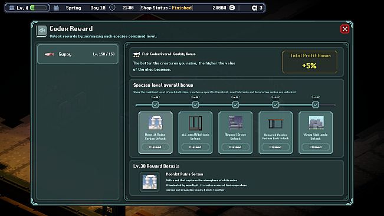Click the unfilled end of the species level progress bar
The height and width of the screenshot is (216, 384).
point(327,105)
